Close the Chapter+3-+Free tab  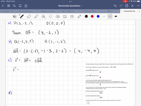pyautogui.click(x=38, y=11)
